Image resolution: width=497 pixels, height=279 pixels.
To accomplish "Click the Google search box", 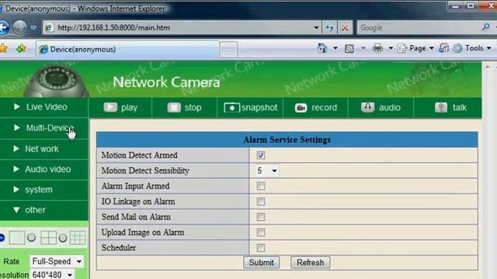I will click(419, 28).
